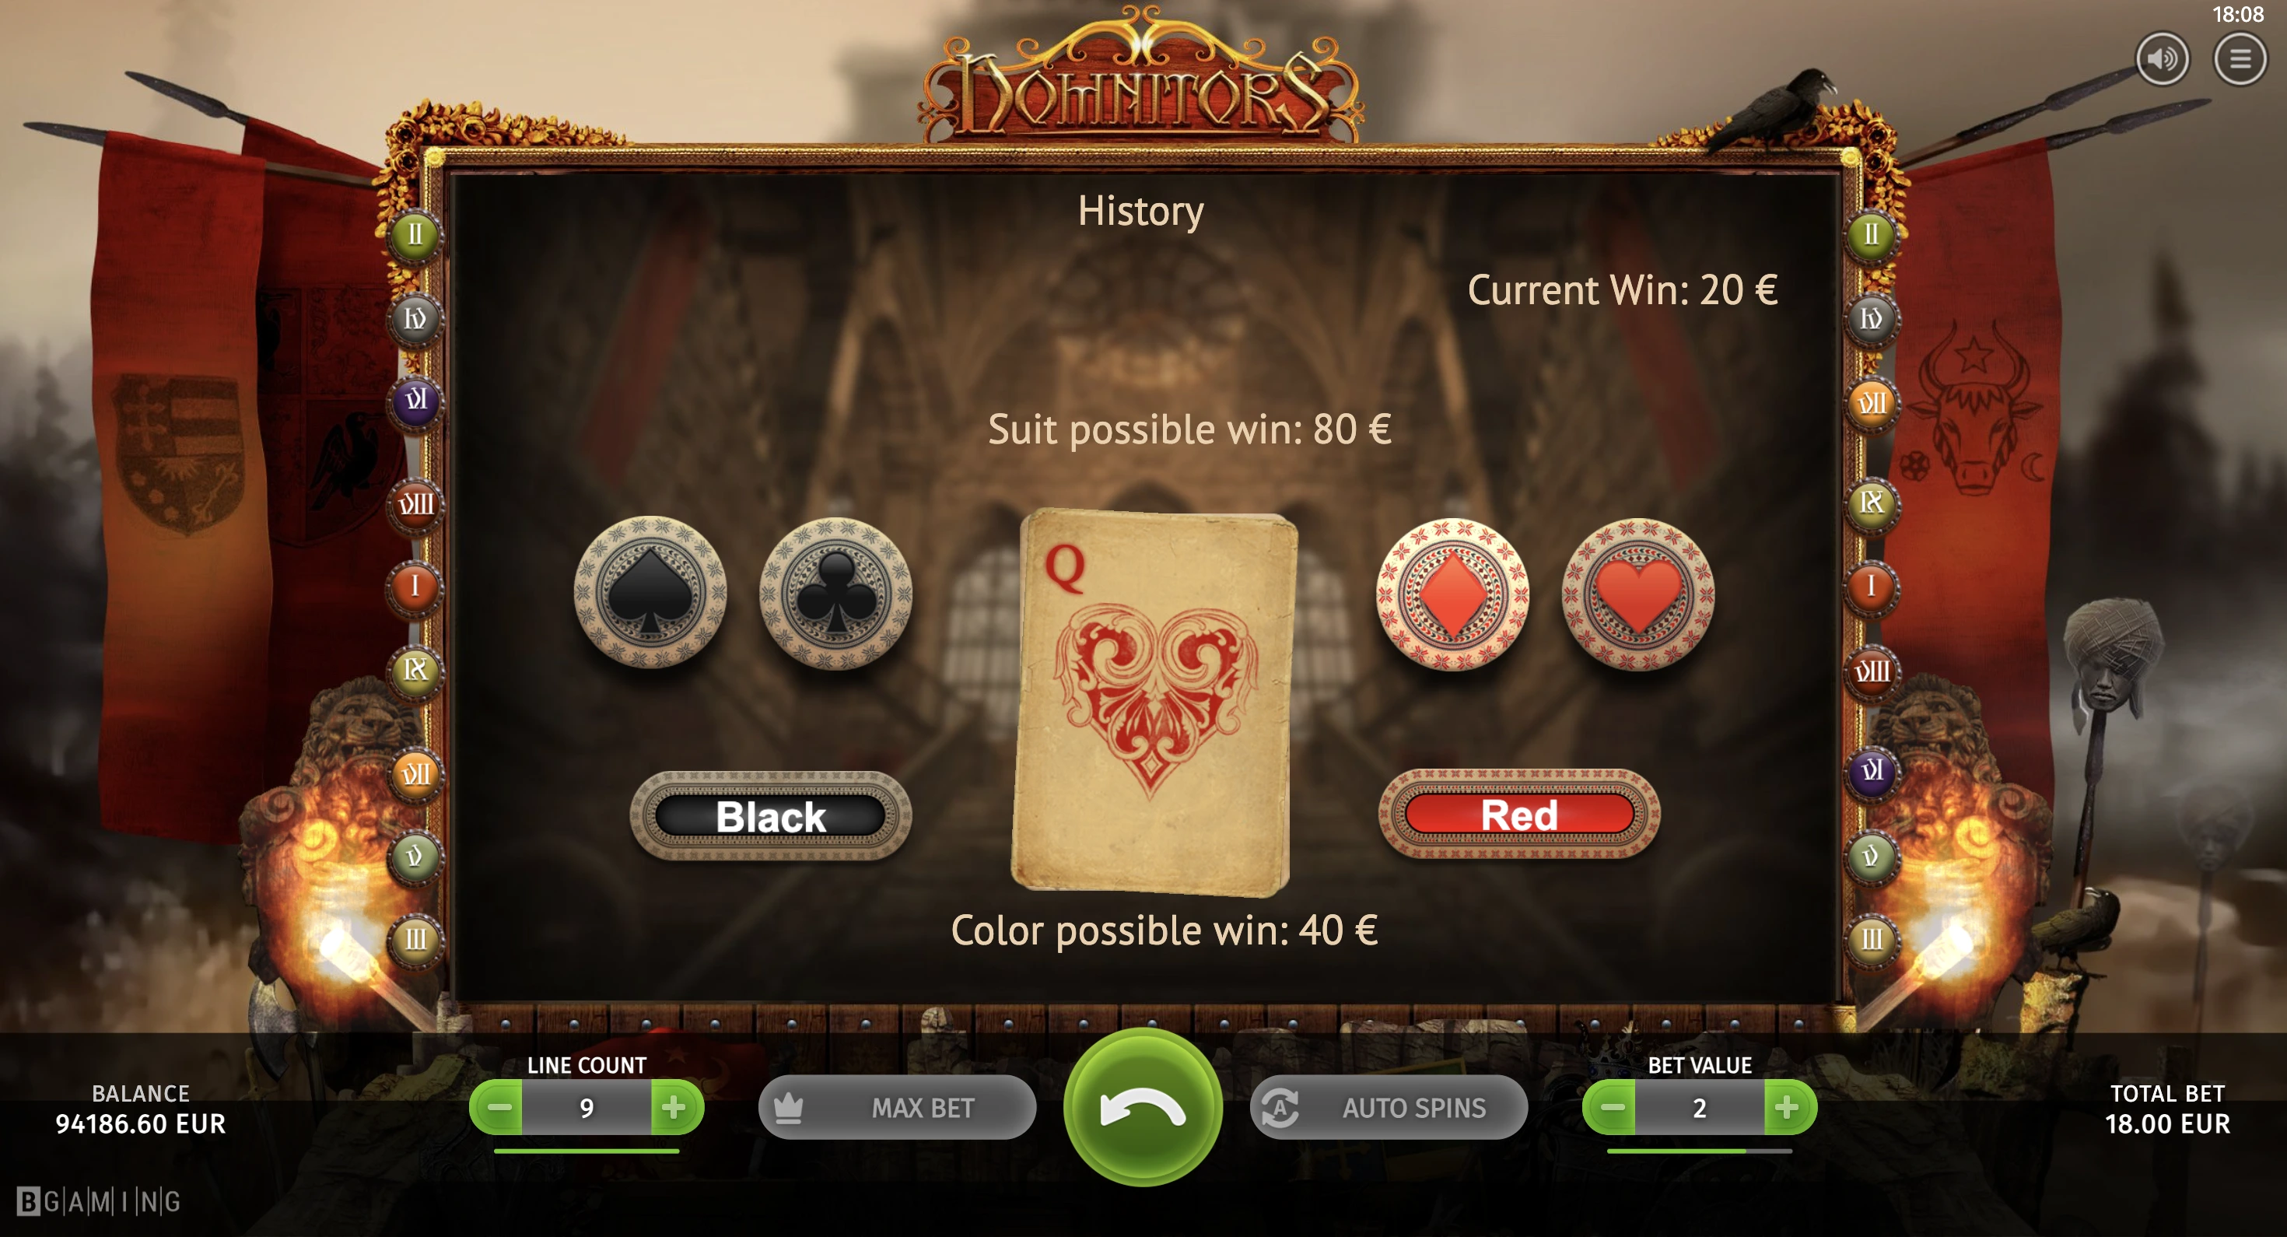The width and height of the screenshot is (2287, 1237).
Task: Decrease the bet value
Action: click(x=1611, y=1107)
